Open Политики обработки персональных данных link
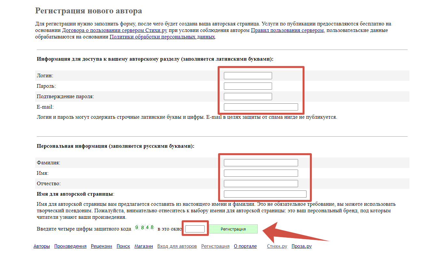The width and height of the screenshot is (439, 255). (x=162, y=37)
